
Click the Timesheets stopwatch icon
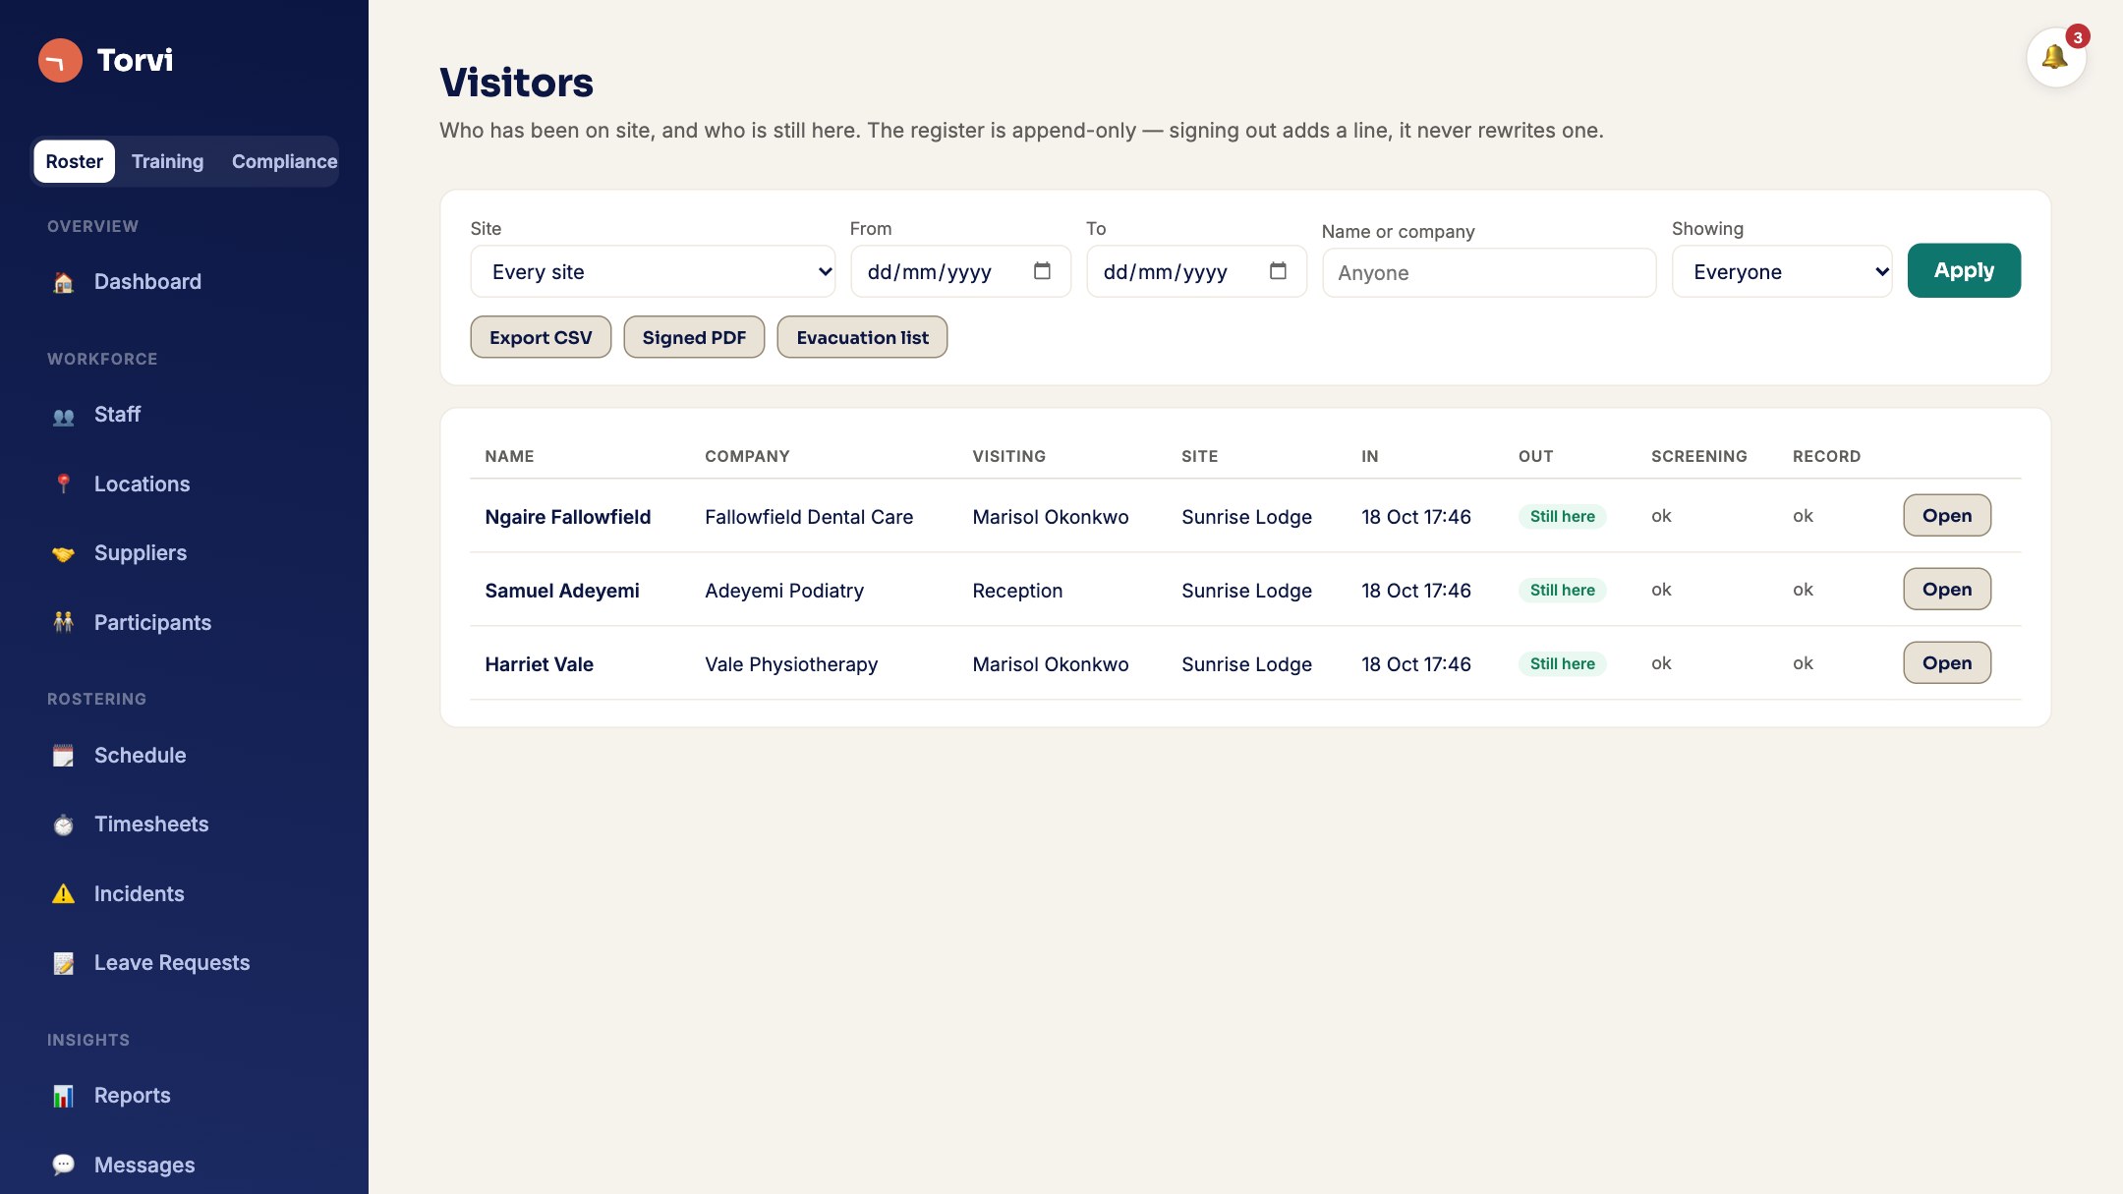coord(64,824)
